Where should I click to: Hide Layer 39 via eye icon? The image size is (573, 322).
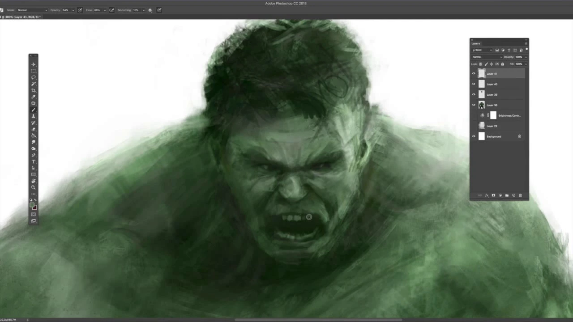(474, 94)
